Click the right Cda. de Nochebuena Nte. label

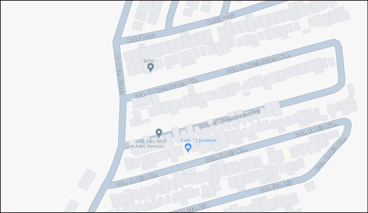click(x=258, y=64)
